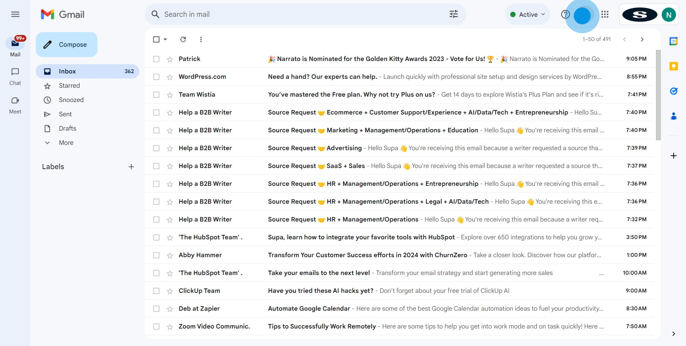Open Chat section in left rail

coord(15,77)
